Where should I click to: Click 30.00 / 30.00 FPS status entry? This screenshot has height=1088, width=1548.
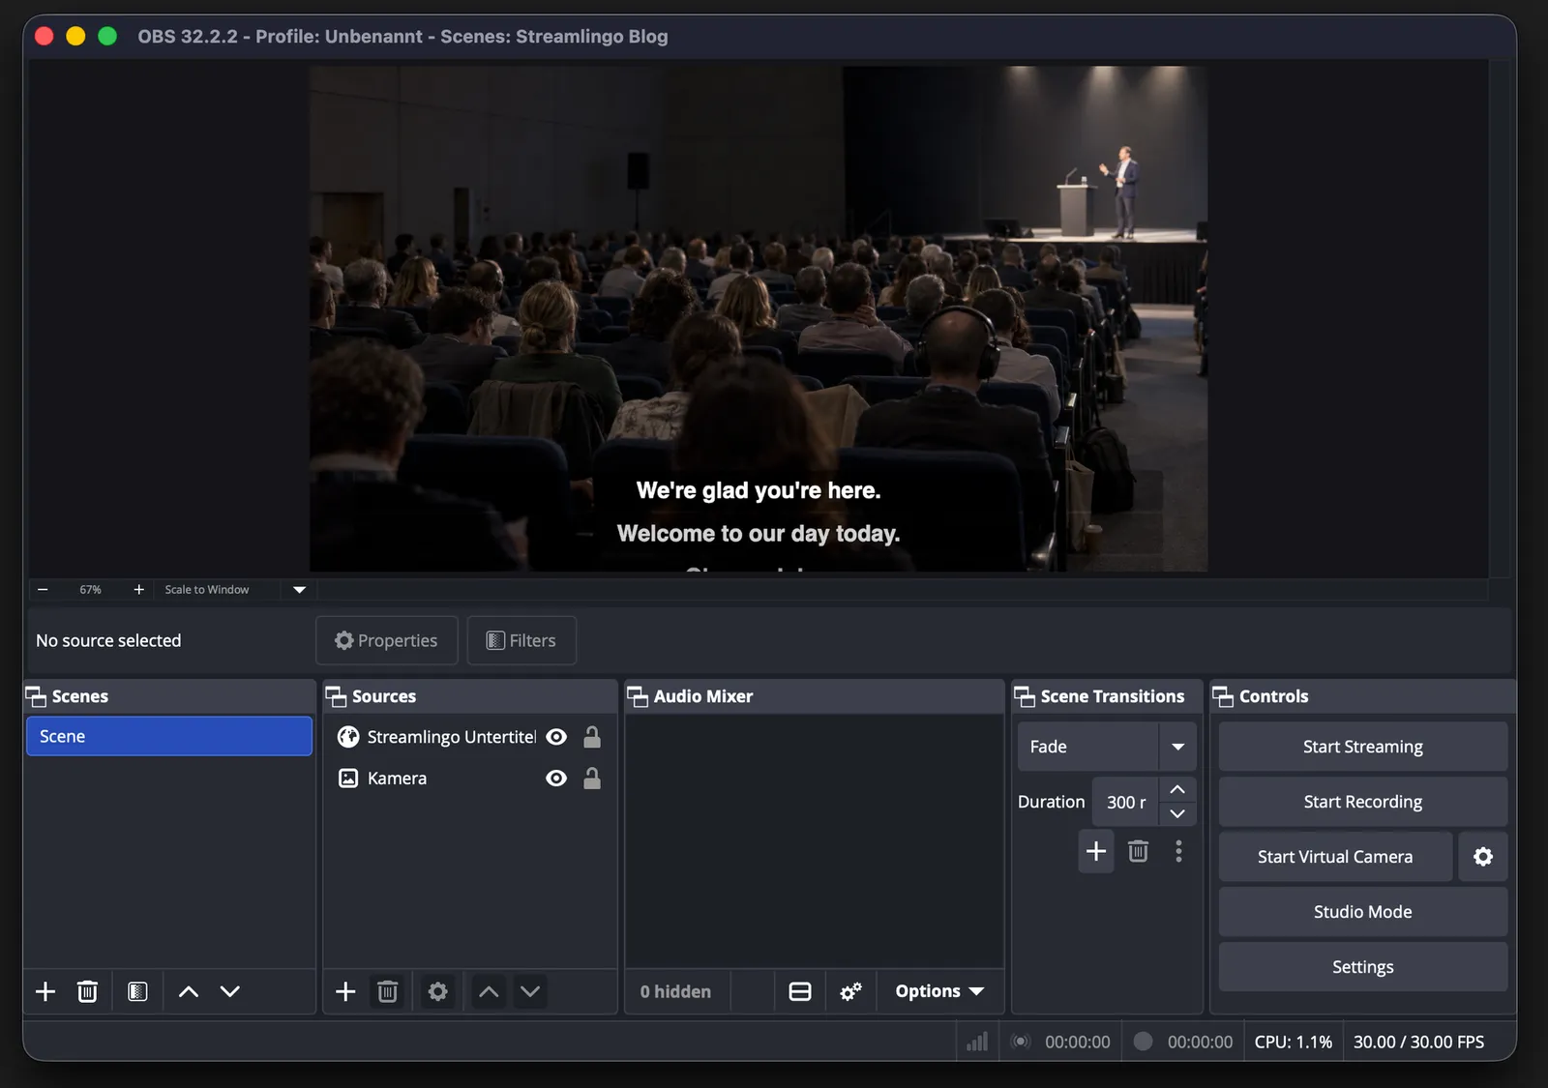click(x=1418, y=1042)
